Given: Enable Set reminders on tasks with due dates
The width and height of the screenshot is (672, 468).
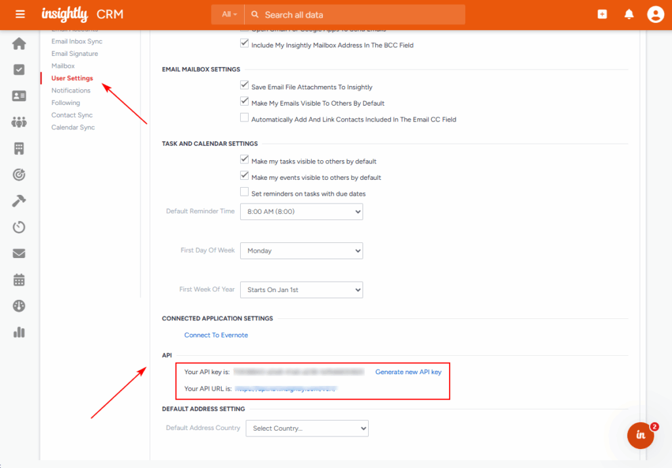Looking at the screenshot, I should click(x=245, y=193).
